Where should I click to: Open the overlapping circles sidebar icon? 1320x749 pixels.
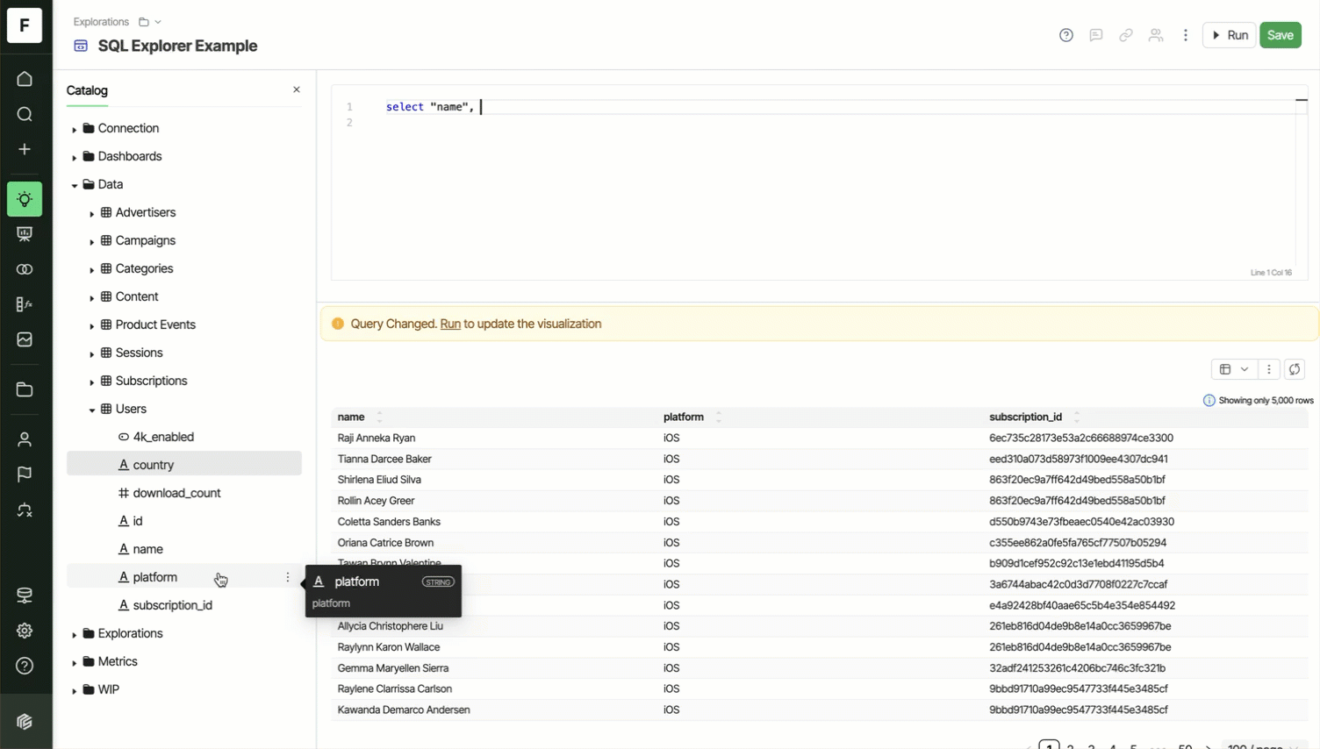(x=25, y=269)
